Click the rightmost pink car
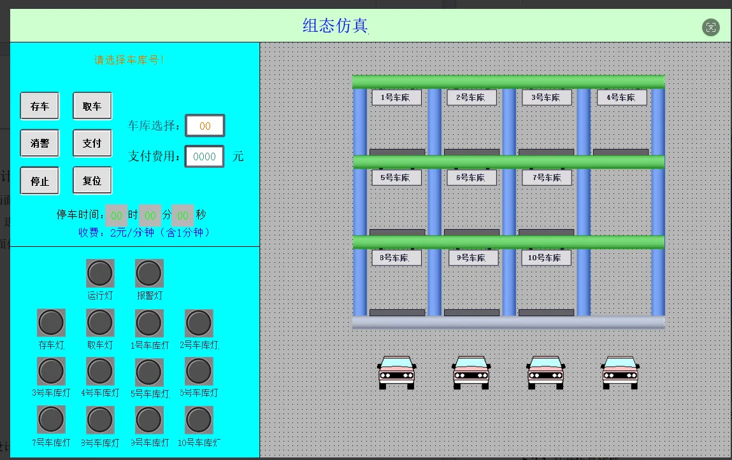This screenshot has height=460, width=732. click(620, 372)
